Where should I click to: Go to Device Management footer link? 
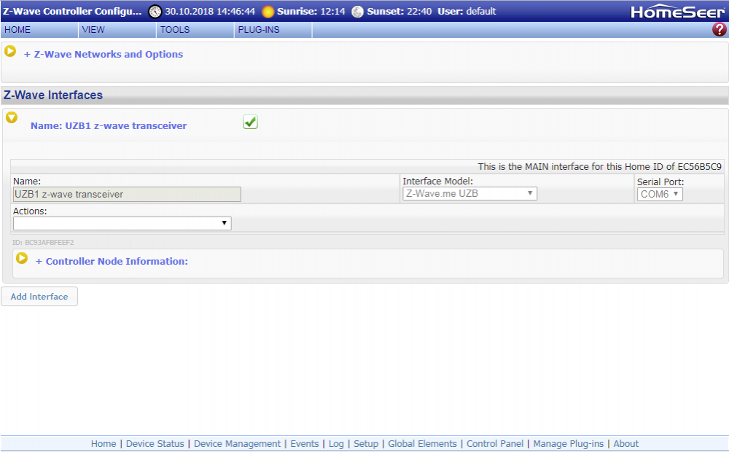point(237,444)
